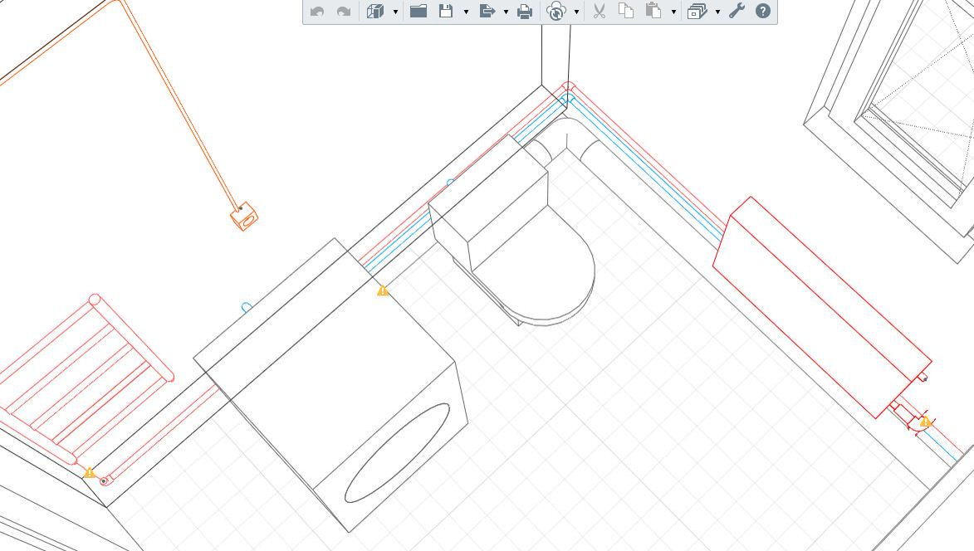Image resolution: width=974 pixels, height=551 pixels.
Task: Create a new 3D project from the cube icon
Action: (x=375, y=11)
